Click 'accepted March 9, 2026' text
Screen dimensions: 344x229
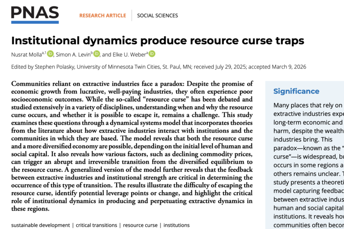(277, 67)
